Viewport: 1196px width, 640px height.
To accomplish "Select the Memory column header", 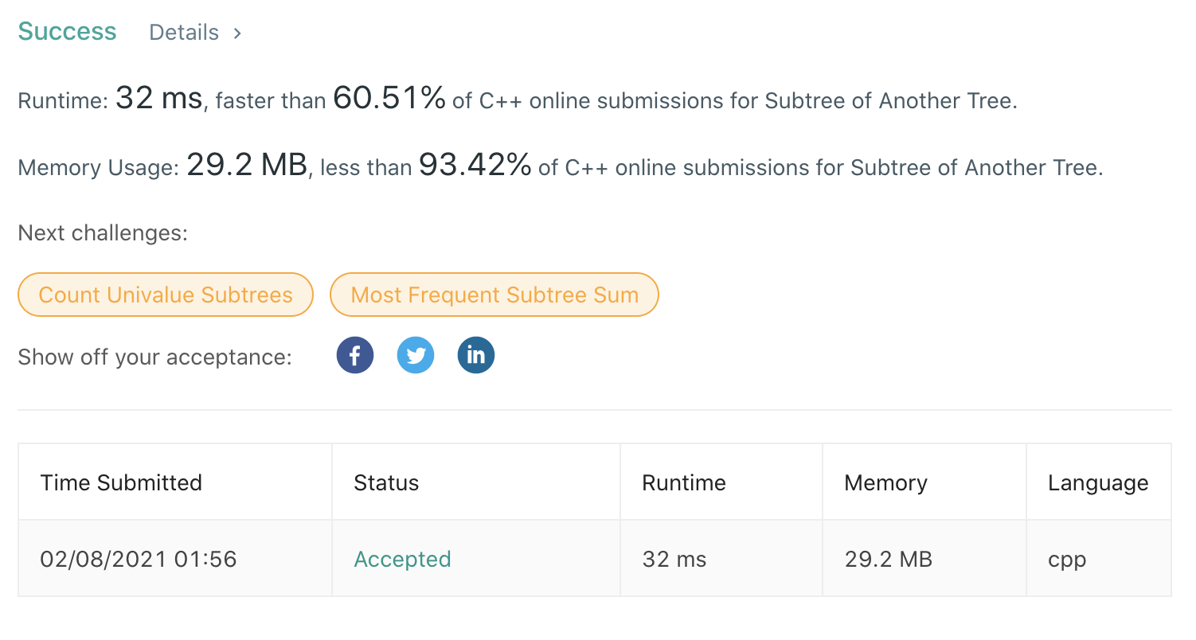I will pyautogui.click(x=885, y=482).
